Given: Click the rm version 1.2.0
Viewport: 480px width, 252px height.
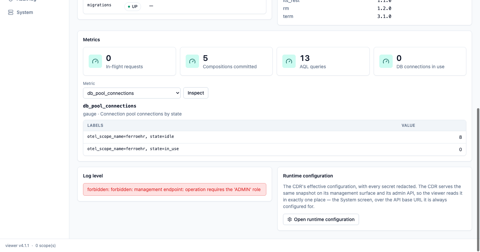Looking at the screenshot, I should coord(384,8).
